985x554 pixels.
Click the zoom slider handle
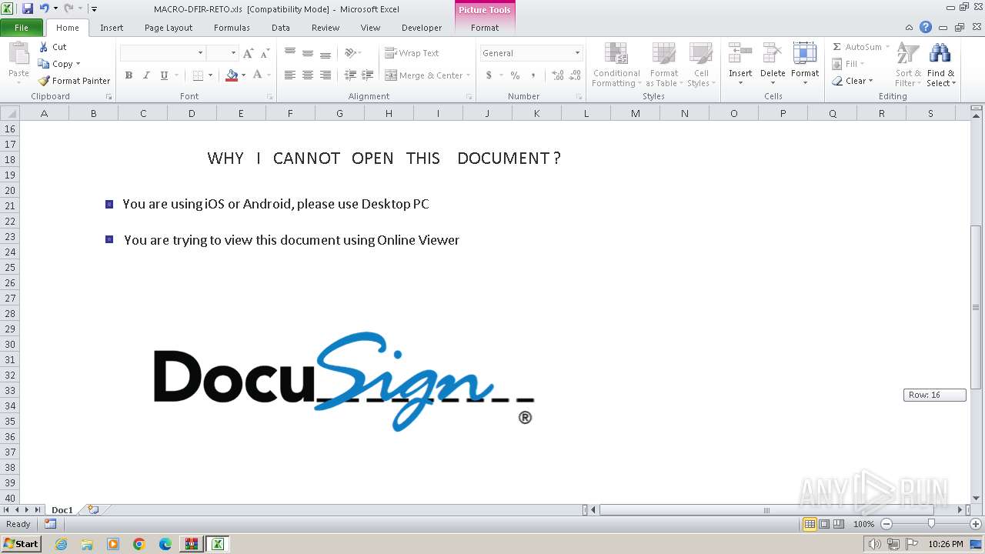coord(931,524)
